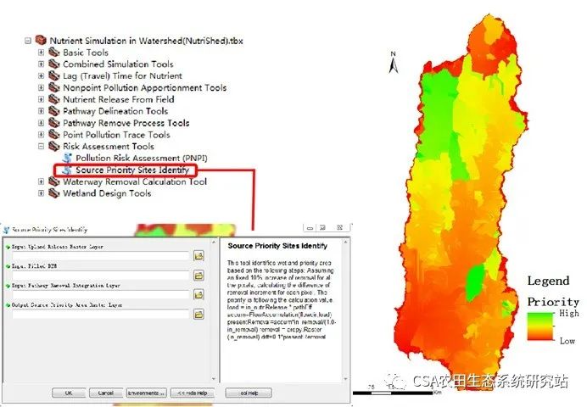Viewport: 587px width, 407px height.
Task: Click the Pollution Risk Assessment (PNPI) script icon
Action: point(68,158)
